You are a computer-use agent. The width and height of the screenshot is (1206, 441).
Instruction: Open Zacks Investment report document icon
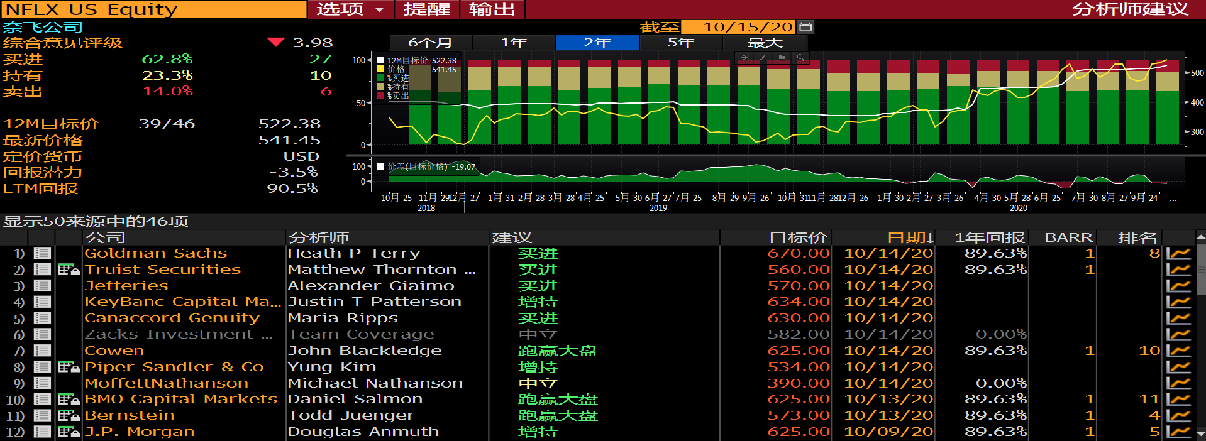point(43,335)
